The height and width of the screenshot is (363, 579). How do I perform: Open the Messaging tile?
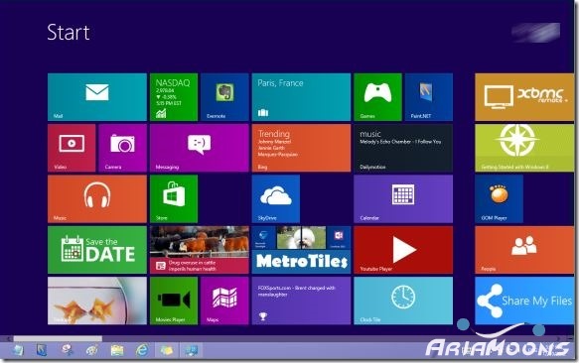tap(200, 148)
